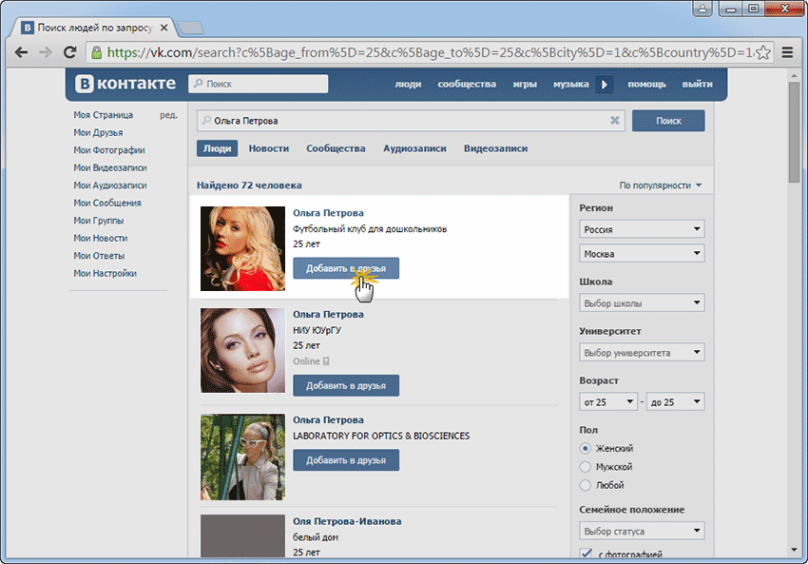Open Chrome hamburger menu
This screenshot has height=564, width=808.
(787, 52)
